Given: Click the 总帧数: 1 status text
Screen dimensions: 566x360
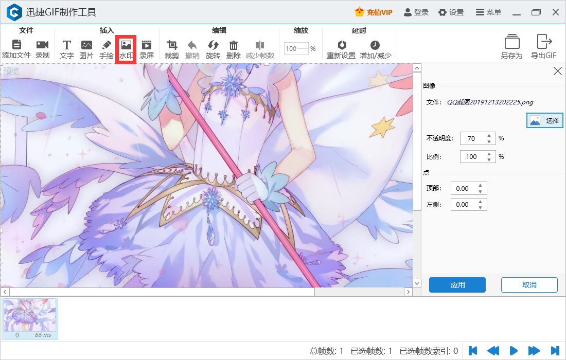Looking at the screenshot, I should click(x=326, y=351).
